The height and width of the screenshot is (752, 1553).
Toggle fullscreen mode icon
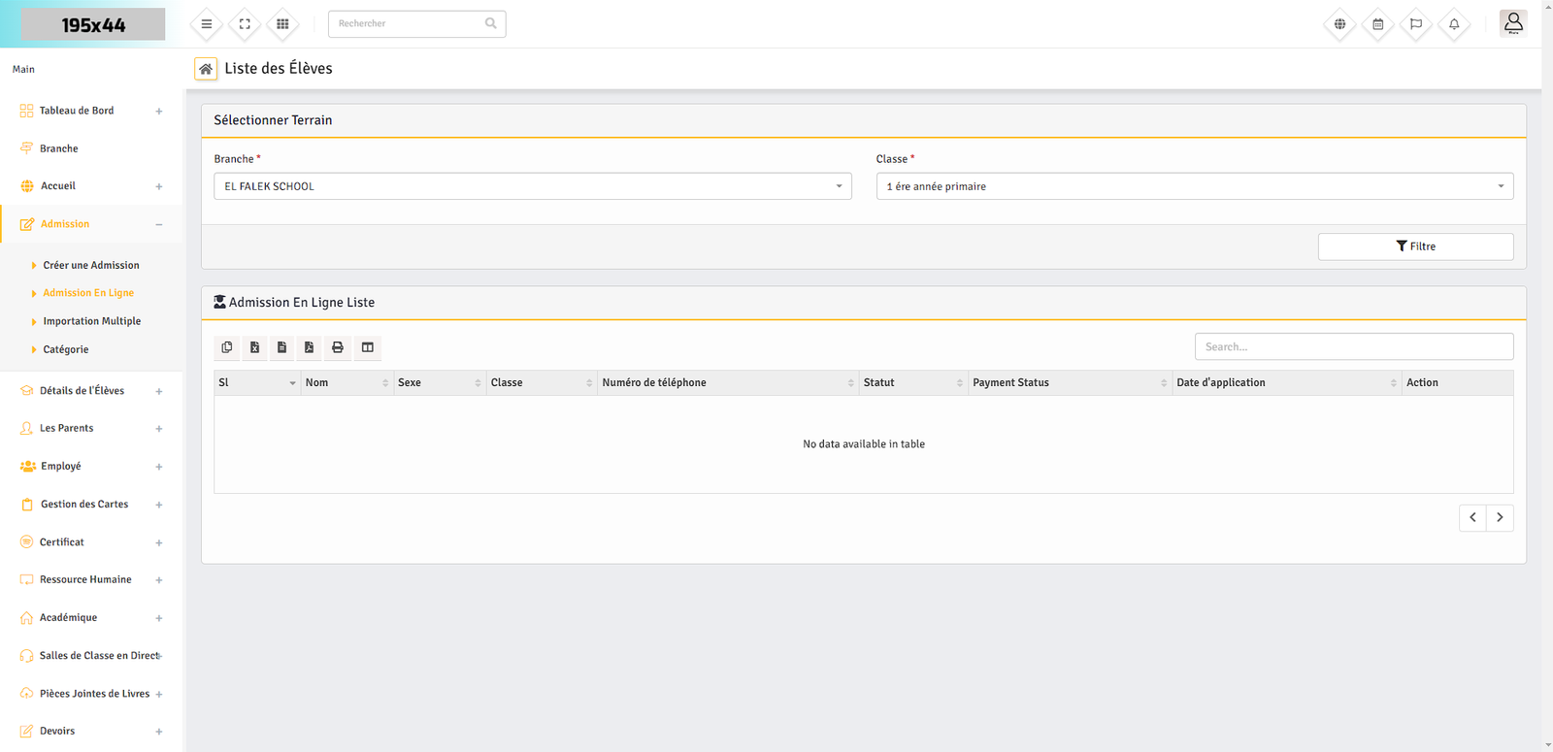[245, 24]
